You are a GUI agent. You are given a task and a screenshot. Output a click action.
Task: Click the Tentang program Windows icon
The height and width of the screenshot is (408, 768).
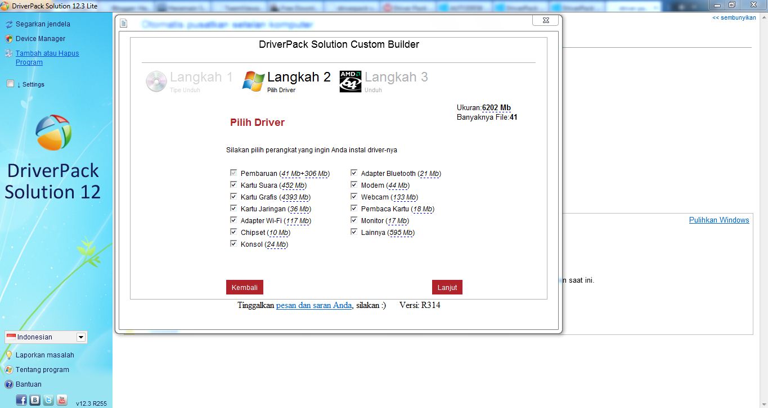(8, 370)
